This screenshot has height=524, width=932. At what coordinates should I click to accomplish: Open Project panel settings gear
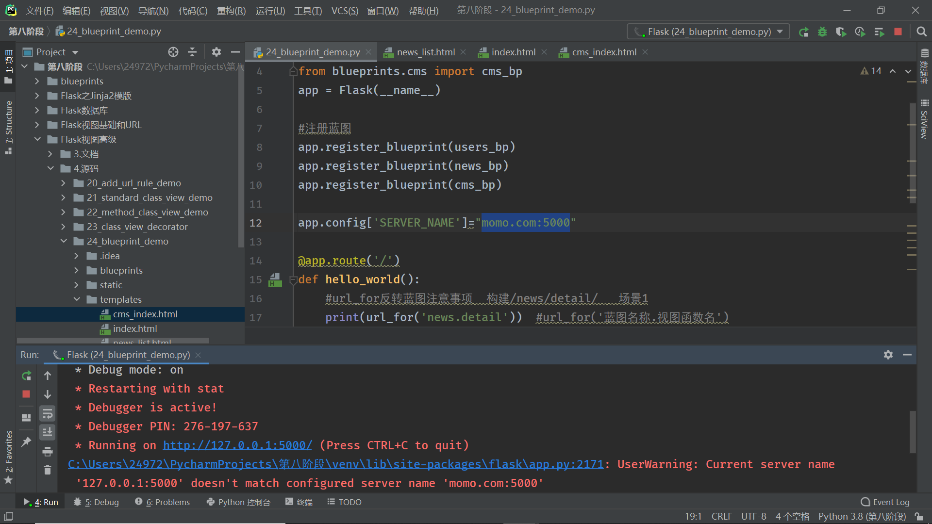[216, 52]
